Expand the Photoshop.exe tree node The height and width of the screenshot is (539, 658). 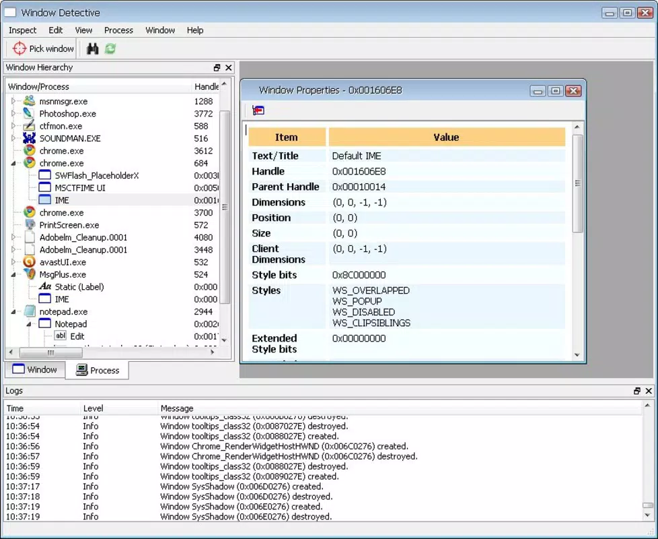pyautogui.click(x=13, y=113)
